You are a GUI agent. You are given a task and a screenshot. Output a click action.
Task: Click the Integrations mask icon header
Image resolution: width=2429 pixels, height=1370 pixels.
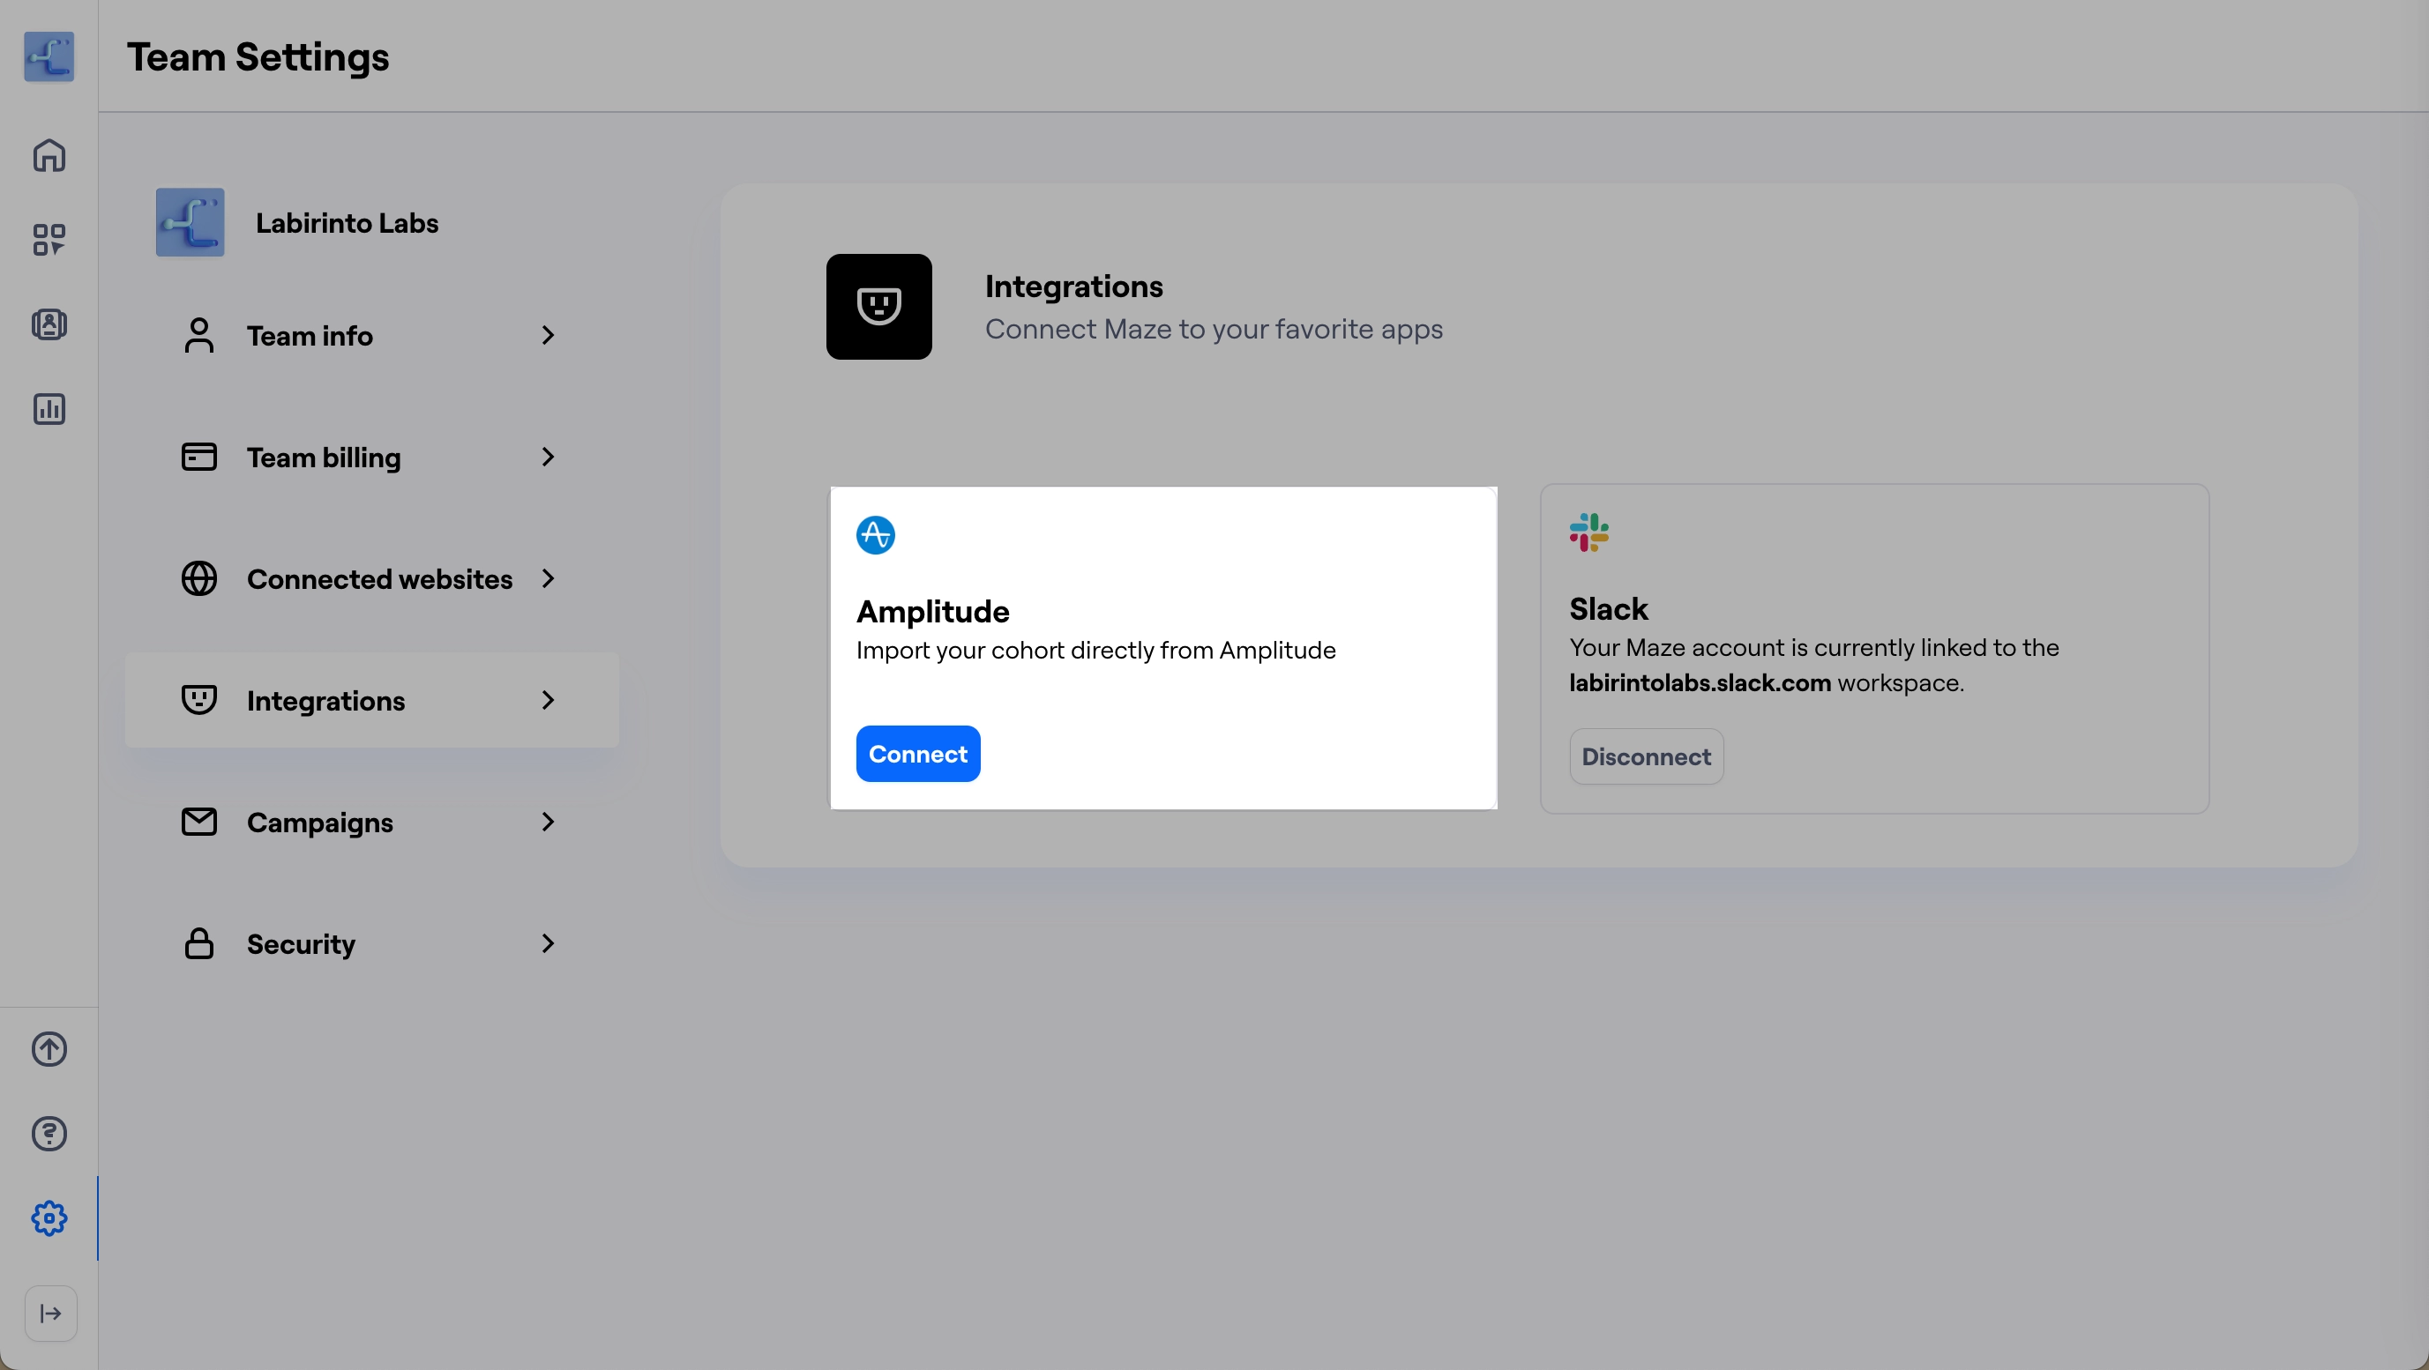(878, 306)
